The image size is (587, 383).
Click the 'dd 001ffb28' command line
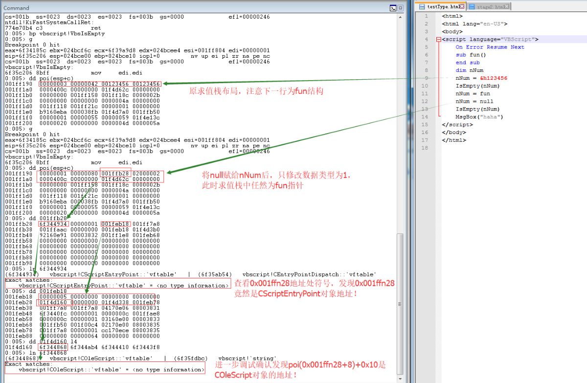(36, 218)
